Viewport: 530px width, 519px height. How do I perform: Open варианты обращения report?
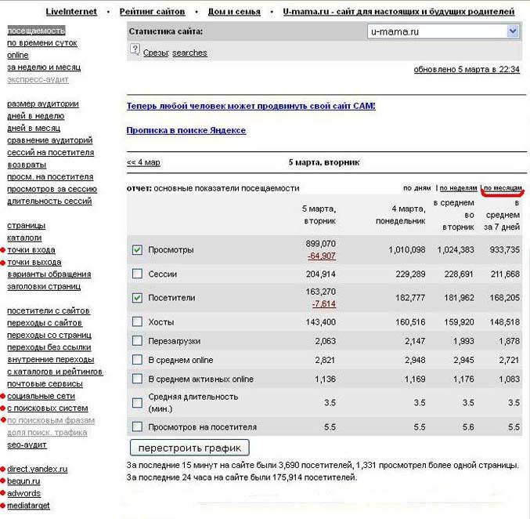49,274
